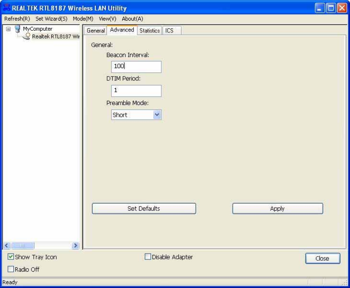Click the Realtek app icon in title bar
The width and height of the screenshot is (350, 288).
click(x=6, y=8)
